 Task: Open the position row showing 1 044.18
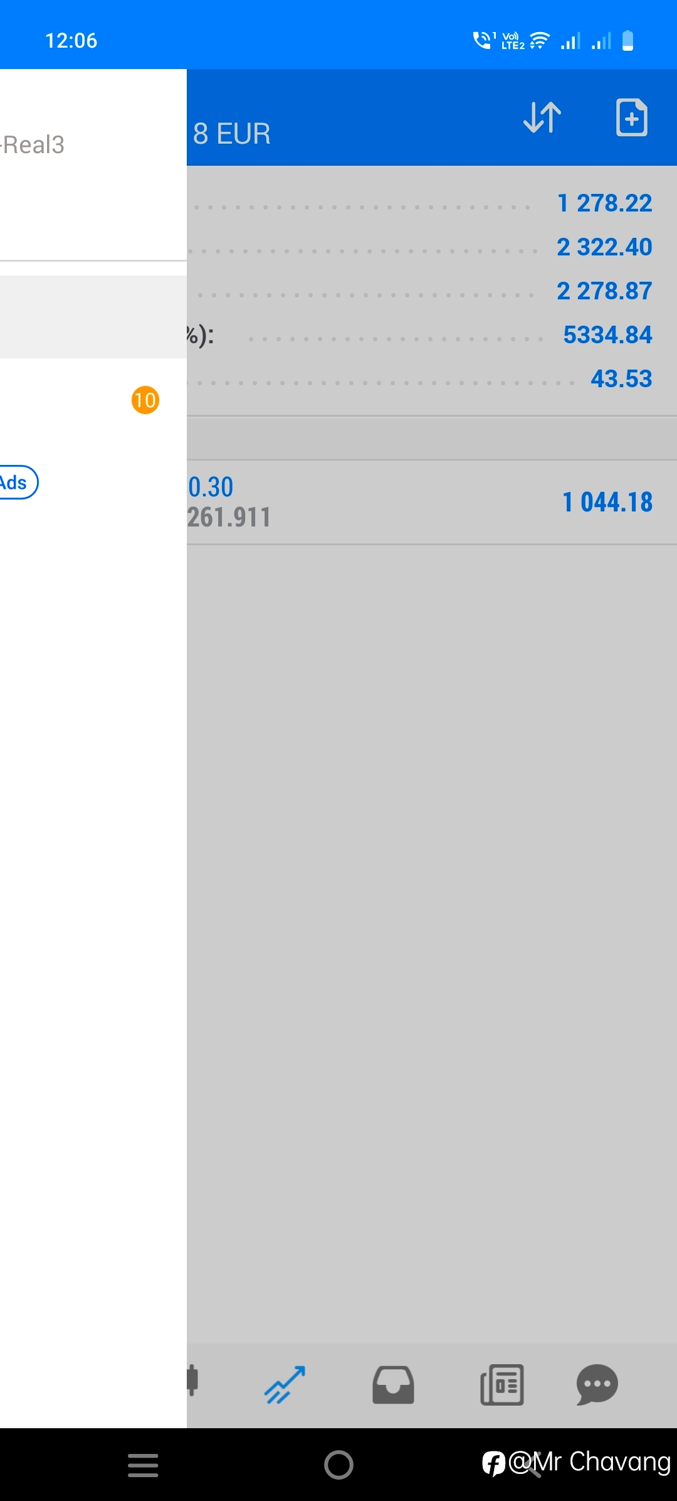pyautogui.click(x=432, y=502)
